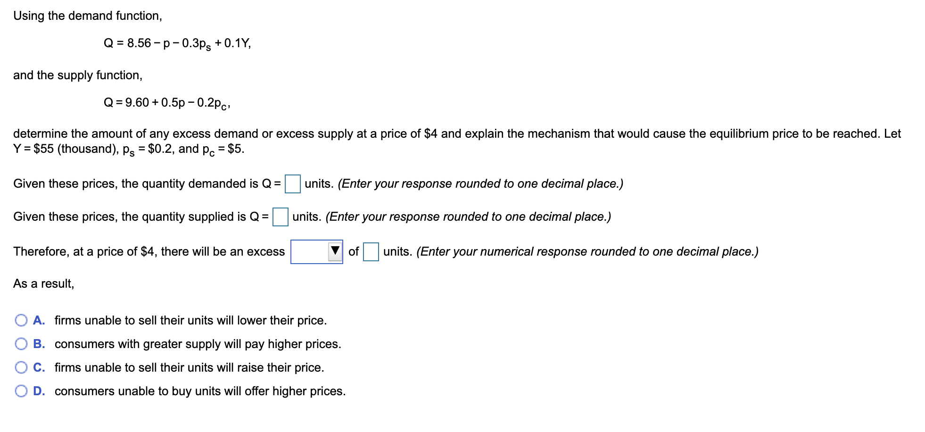Click the demand function equation
This screenshot has height=432, width=925.
point(177,43)
